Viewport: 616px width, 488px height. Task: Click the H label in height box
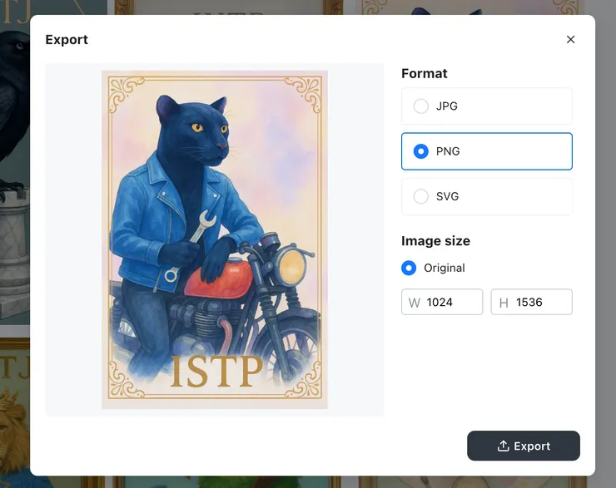click(x=504, y=303)
